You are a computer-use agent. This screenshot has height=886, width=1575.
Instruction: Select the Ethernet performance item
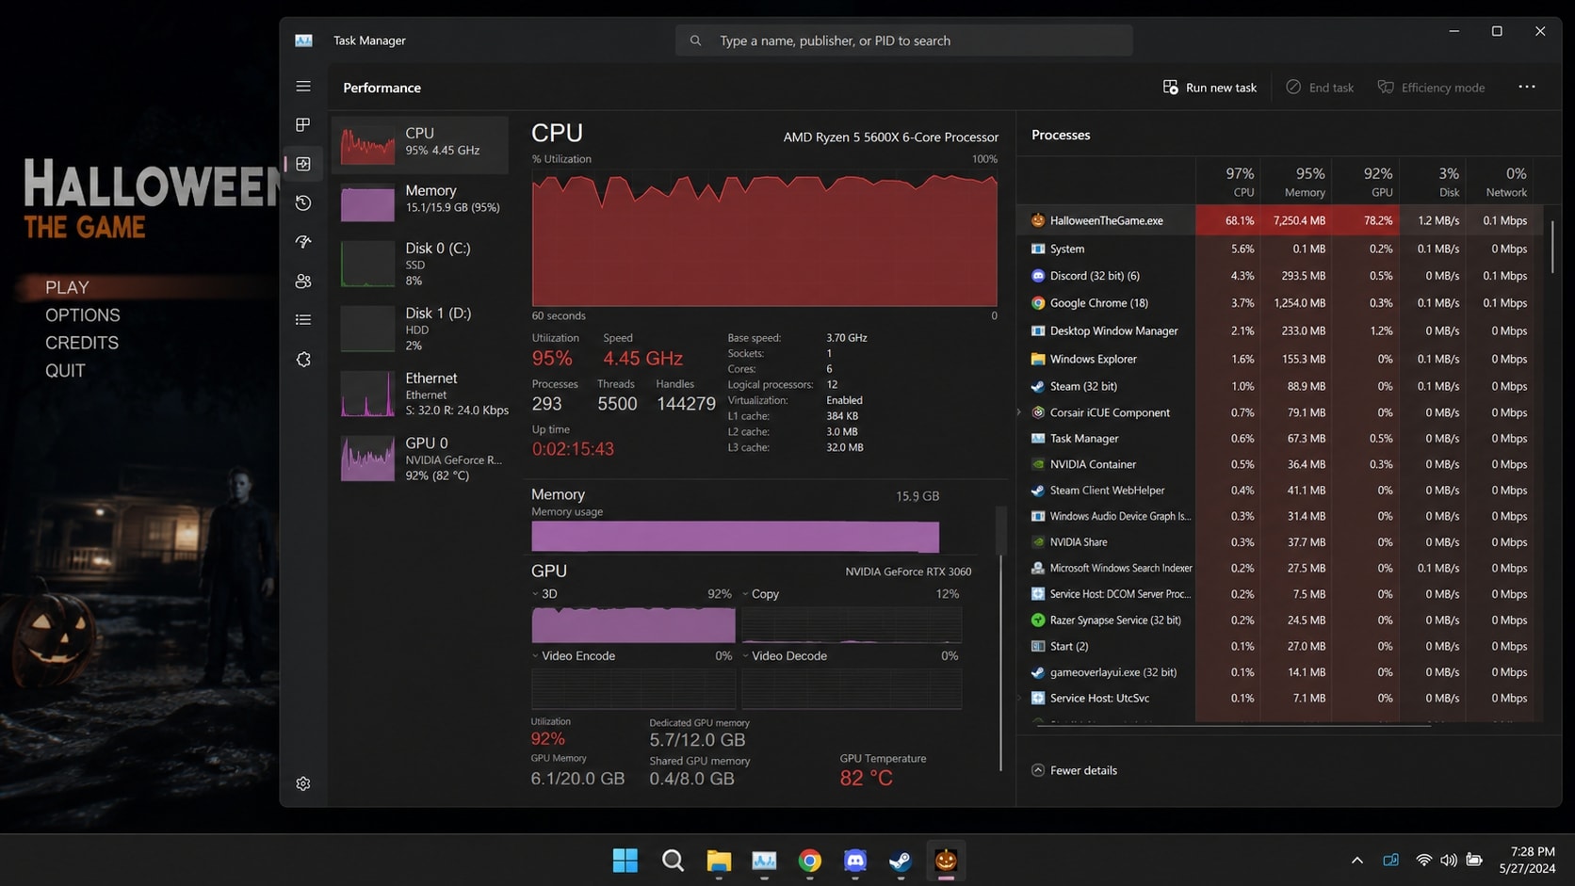tap(420, 394)
